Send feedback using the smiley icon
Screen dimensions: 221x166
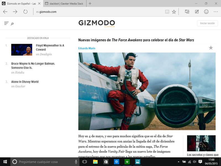click(x=206, y=12)
